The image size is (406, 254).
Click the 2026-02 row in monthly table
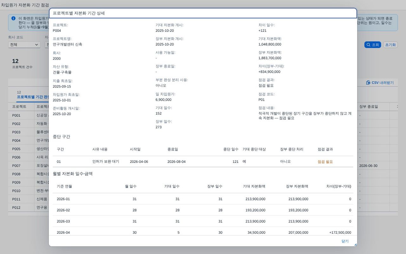[203, 210]
